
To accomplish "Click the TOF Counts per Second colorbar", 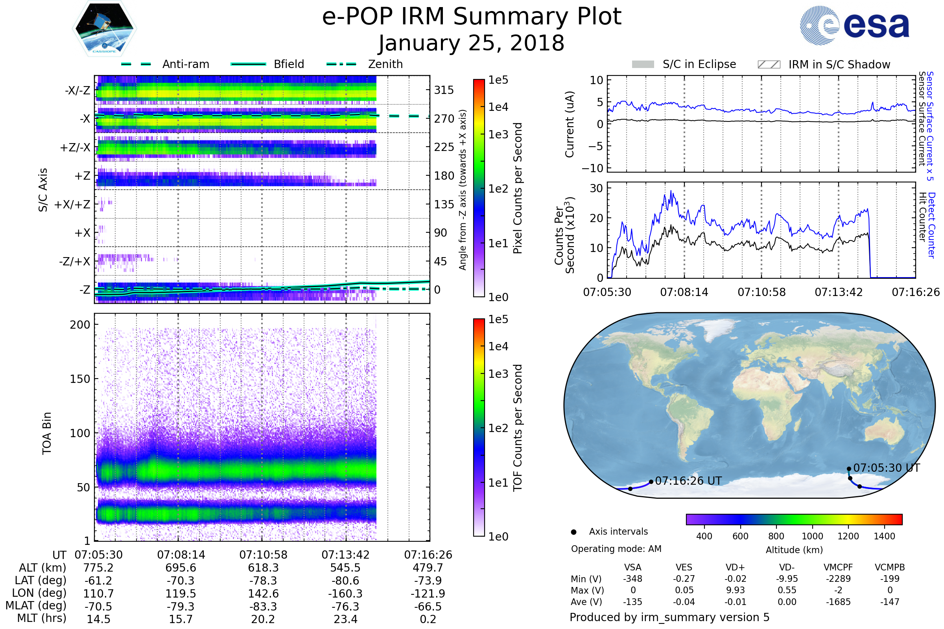I will (x=479, y=427).
